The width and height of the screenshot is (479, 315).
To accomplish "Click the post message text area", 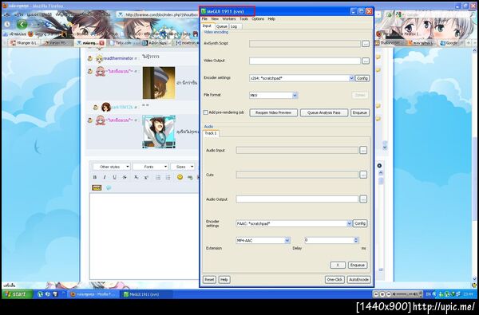I will [x=144, y=236].
